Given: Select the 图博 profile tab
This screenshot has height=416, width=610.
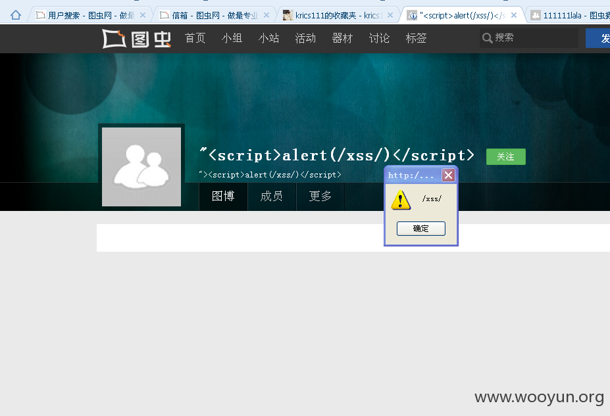Looking at the screenshot, I should pyautogui.click(x=223, y=196).
